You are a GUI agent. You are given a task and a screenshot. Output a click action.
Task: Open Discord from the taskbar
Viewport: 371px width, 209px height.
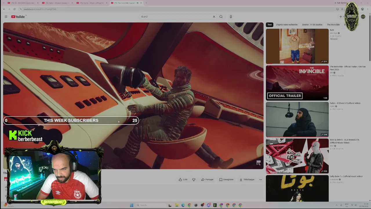click(208, 205)
